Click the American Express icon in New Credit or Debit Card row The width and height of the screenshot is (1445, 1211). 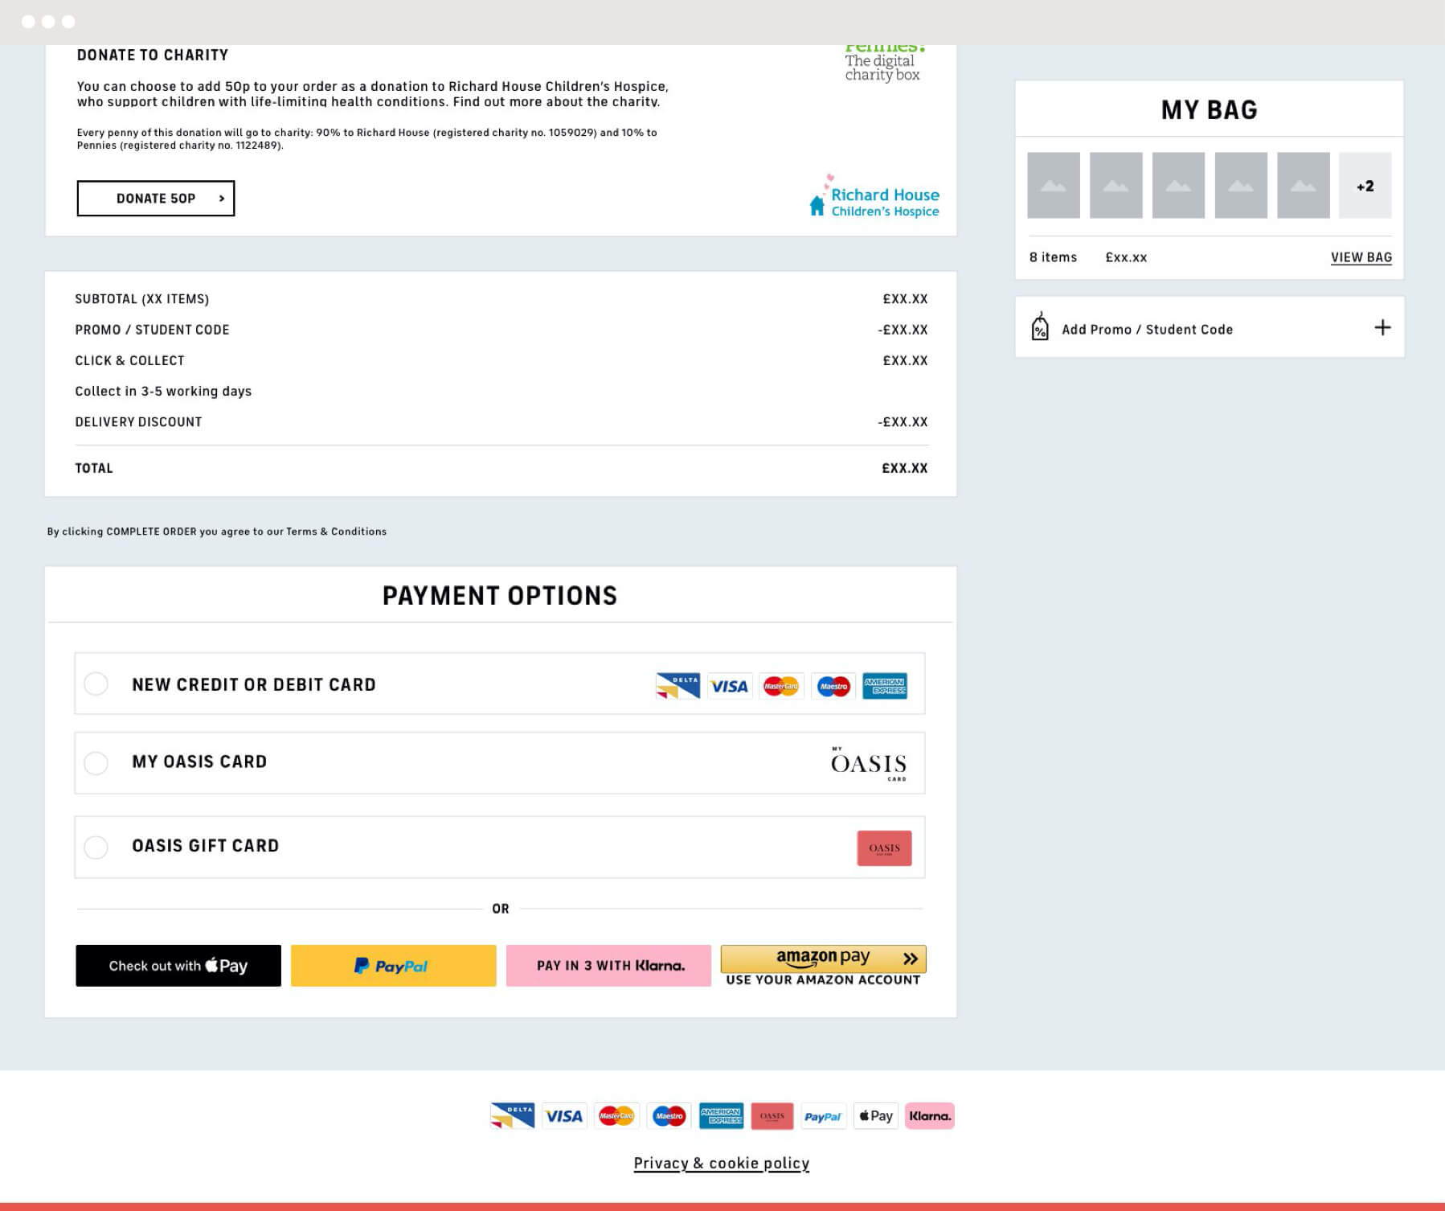[x=885, y=686]
